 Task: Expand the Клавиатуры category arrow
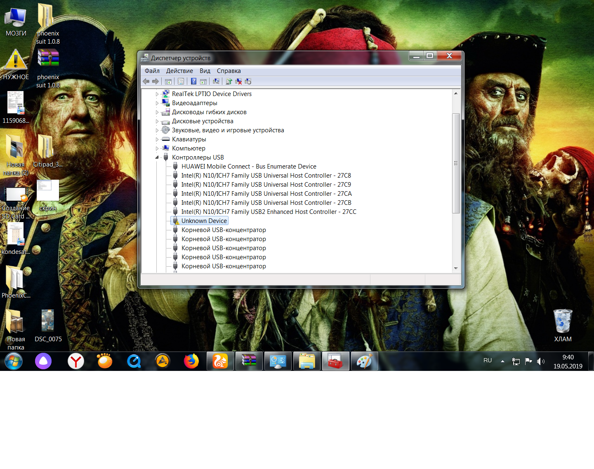[157, 139]
